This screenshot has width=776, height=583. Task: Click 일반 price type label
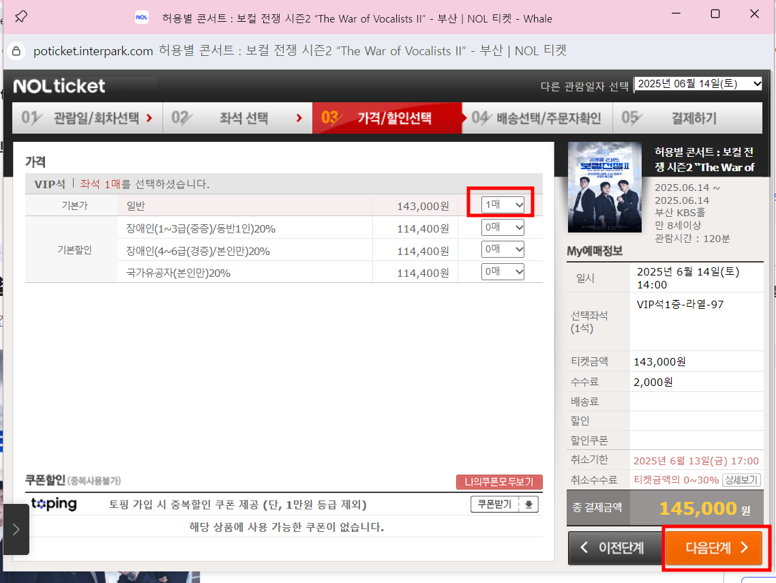point(136,206)
